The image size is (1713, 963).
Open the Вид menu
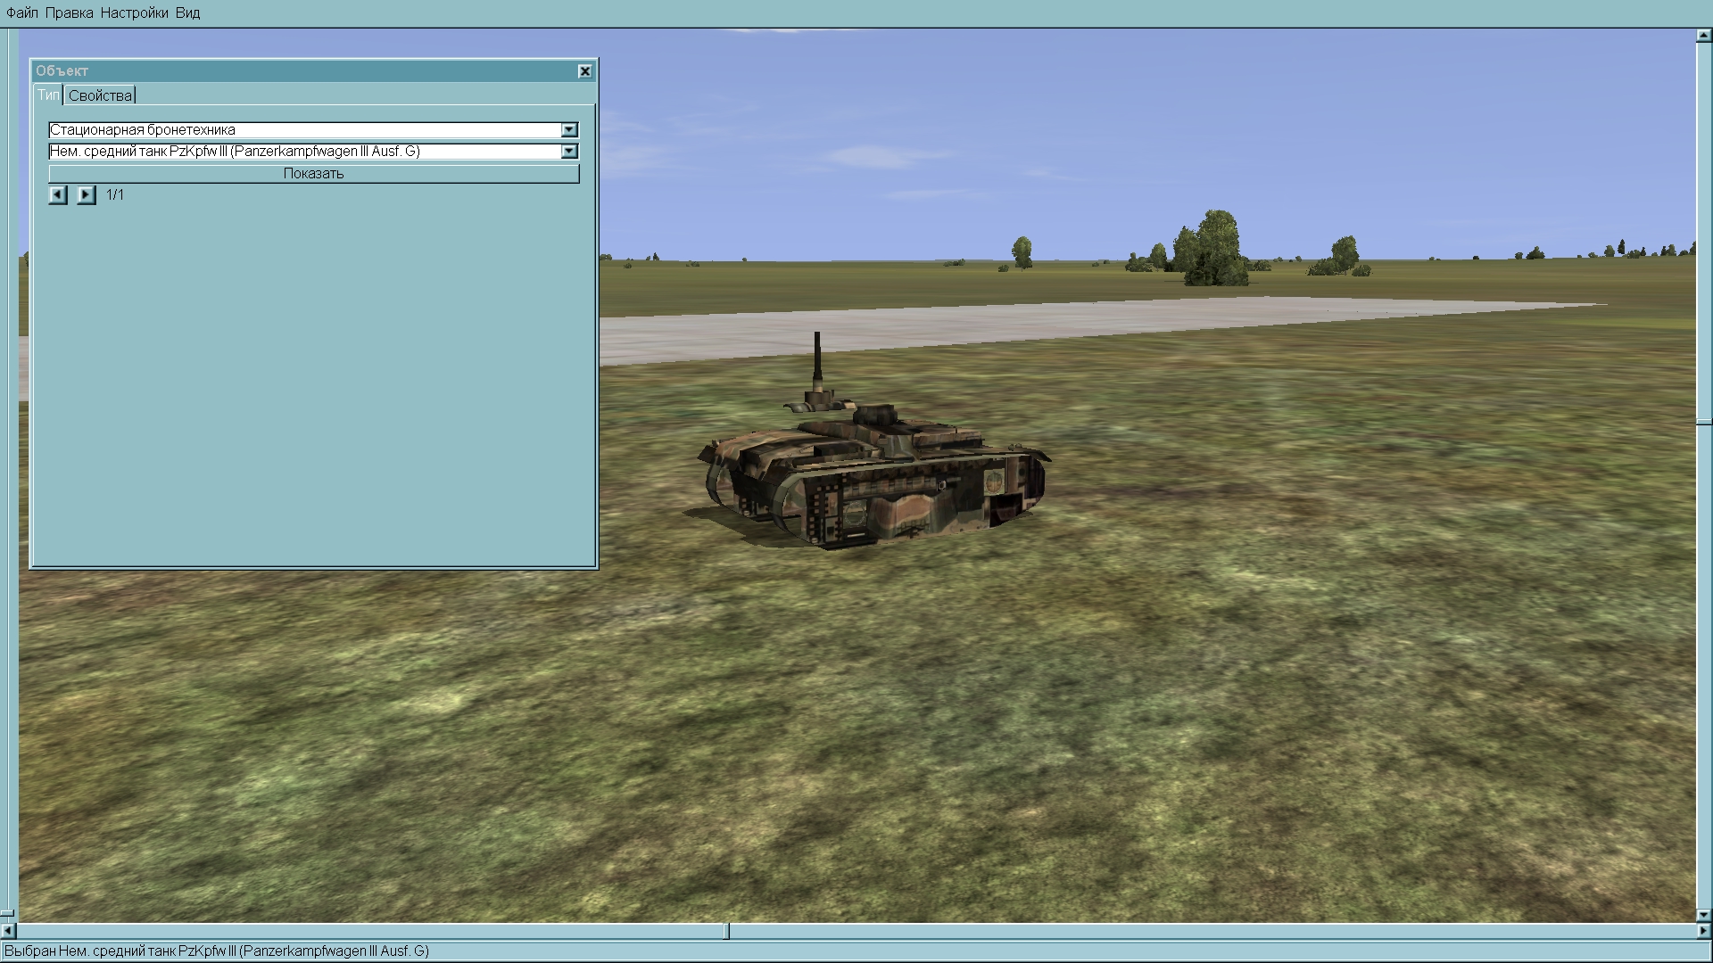[187, 12]
